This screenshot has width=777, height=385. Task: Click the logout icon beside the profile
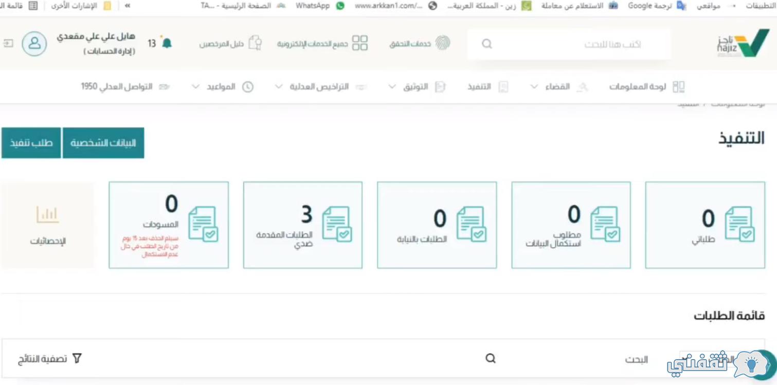point(8,44)
